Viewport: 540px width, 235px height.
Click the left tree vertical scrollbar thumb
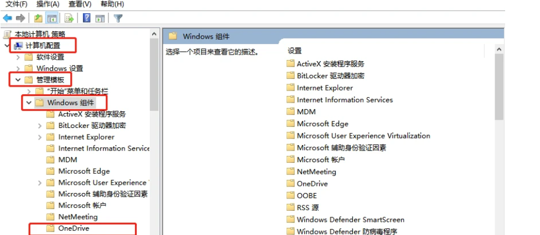(154, 75)
